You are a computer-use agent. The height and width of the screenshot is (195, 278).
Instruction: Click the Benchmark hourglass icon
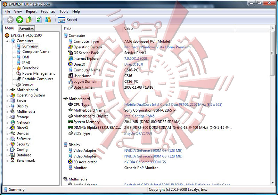(x=13, y=161)
